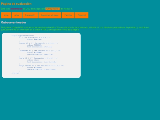Click the '#caja header h1' selector line

[x=42, y=65]
